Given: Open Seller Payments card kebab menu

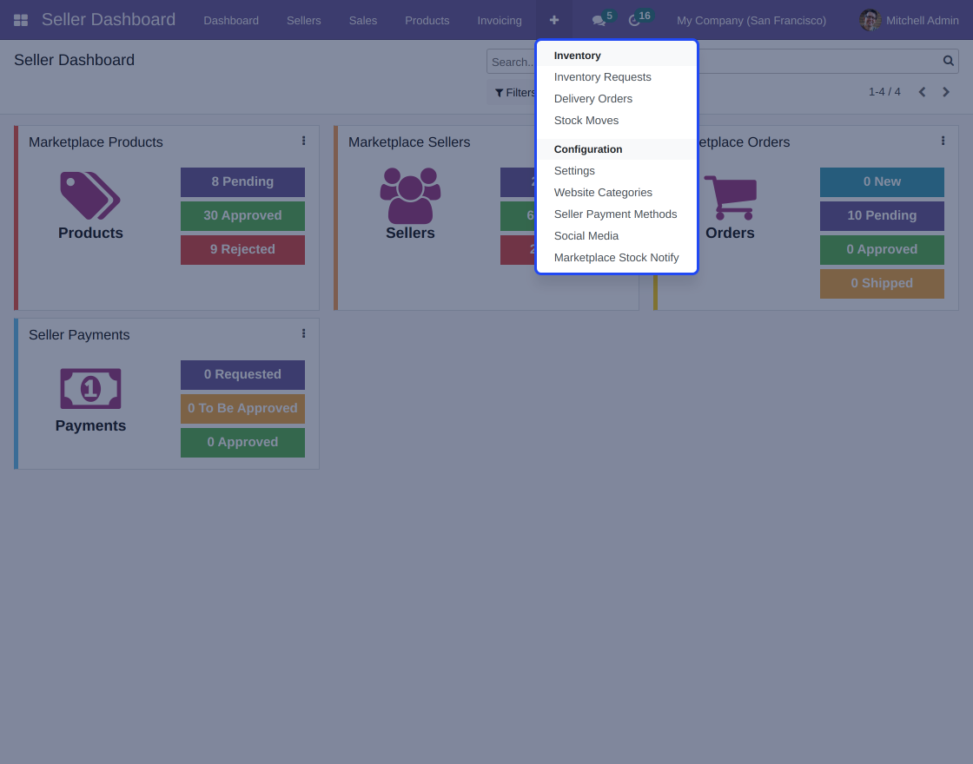Looking at the screenshot, I should pyautogui.click(x=303, y=333).
